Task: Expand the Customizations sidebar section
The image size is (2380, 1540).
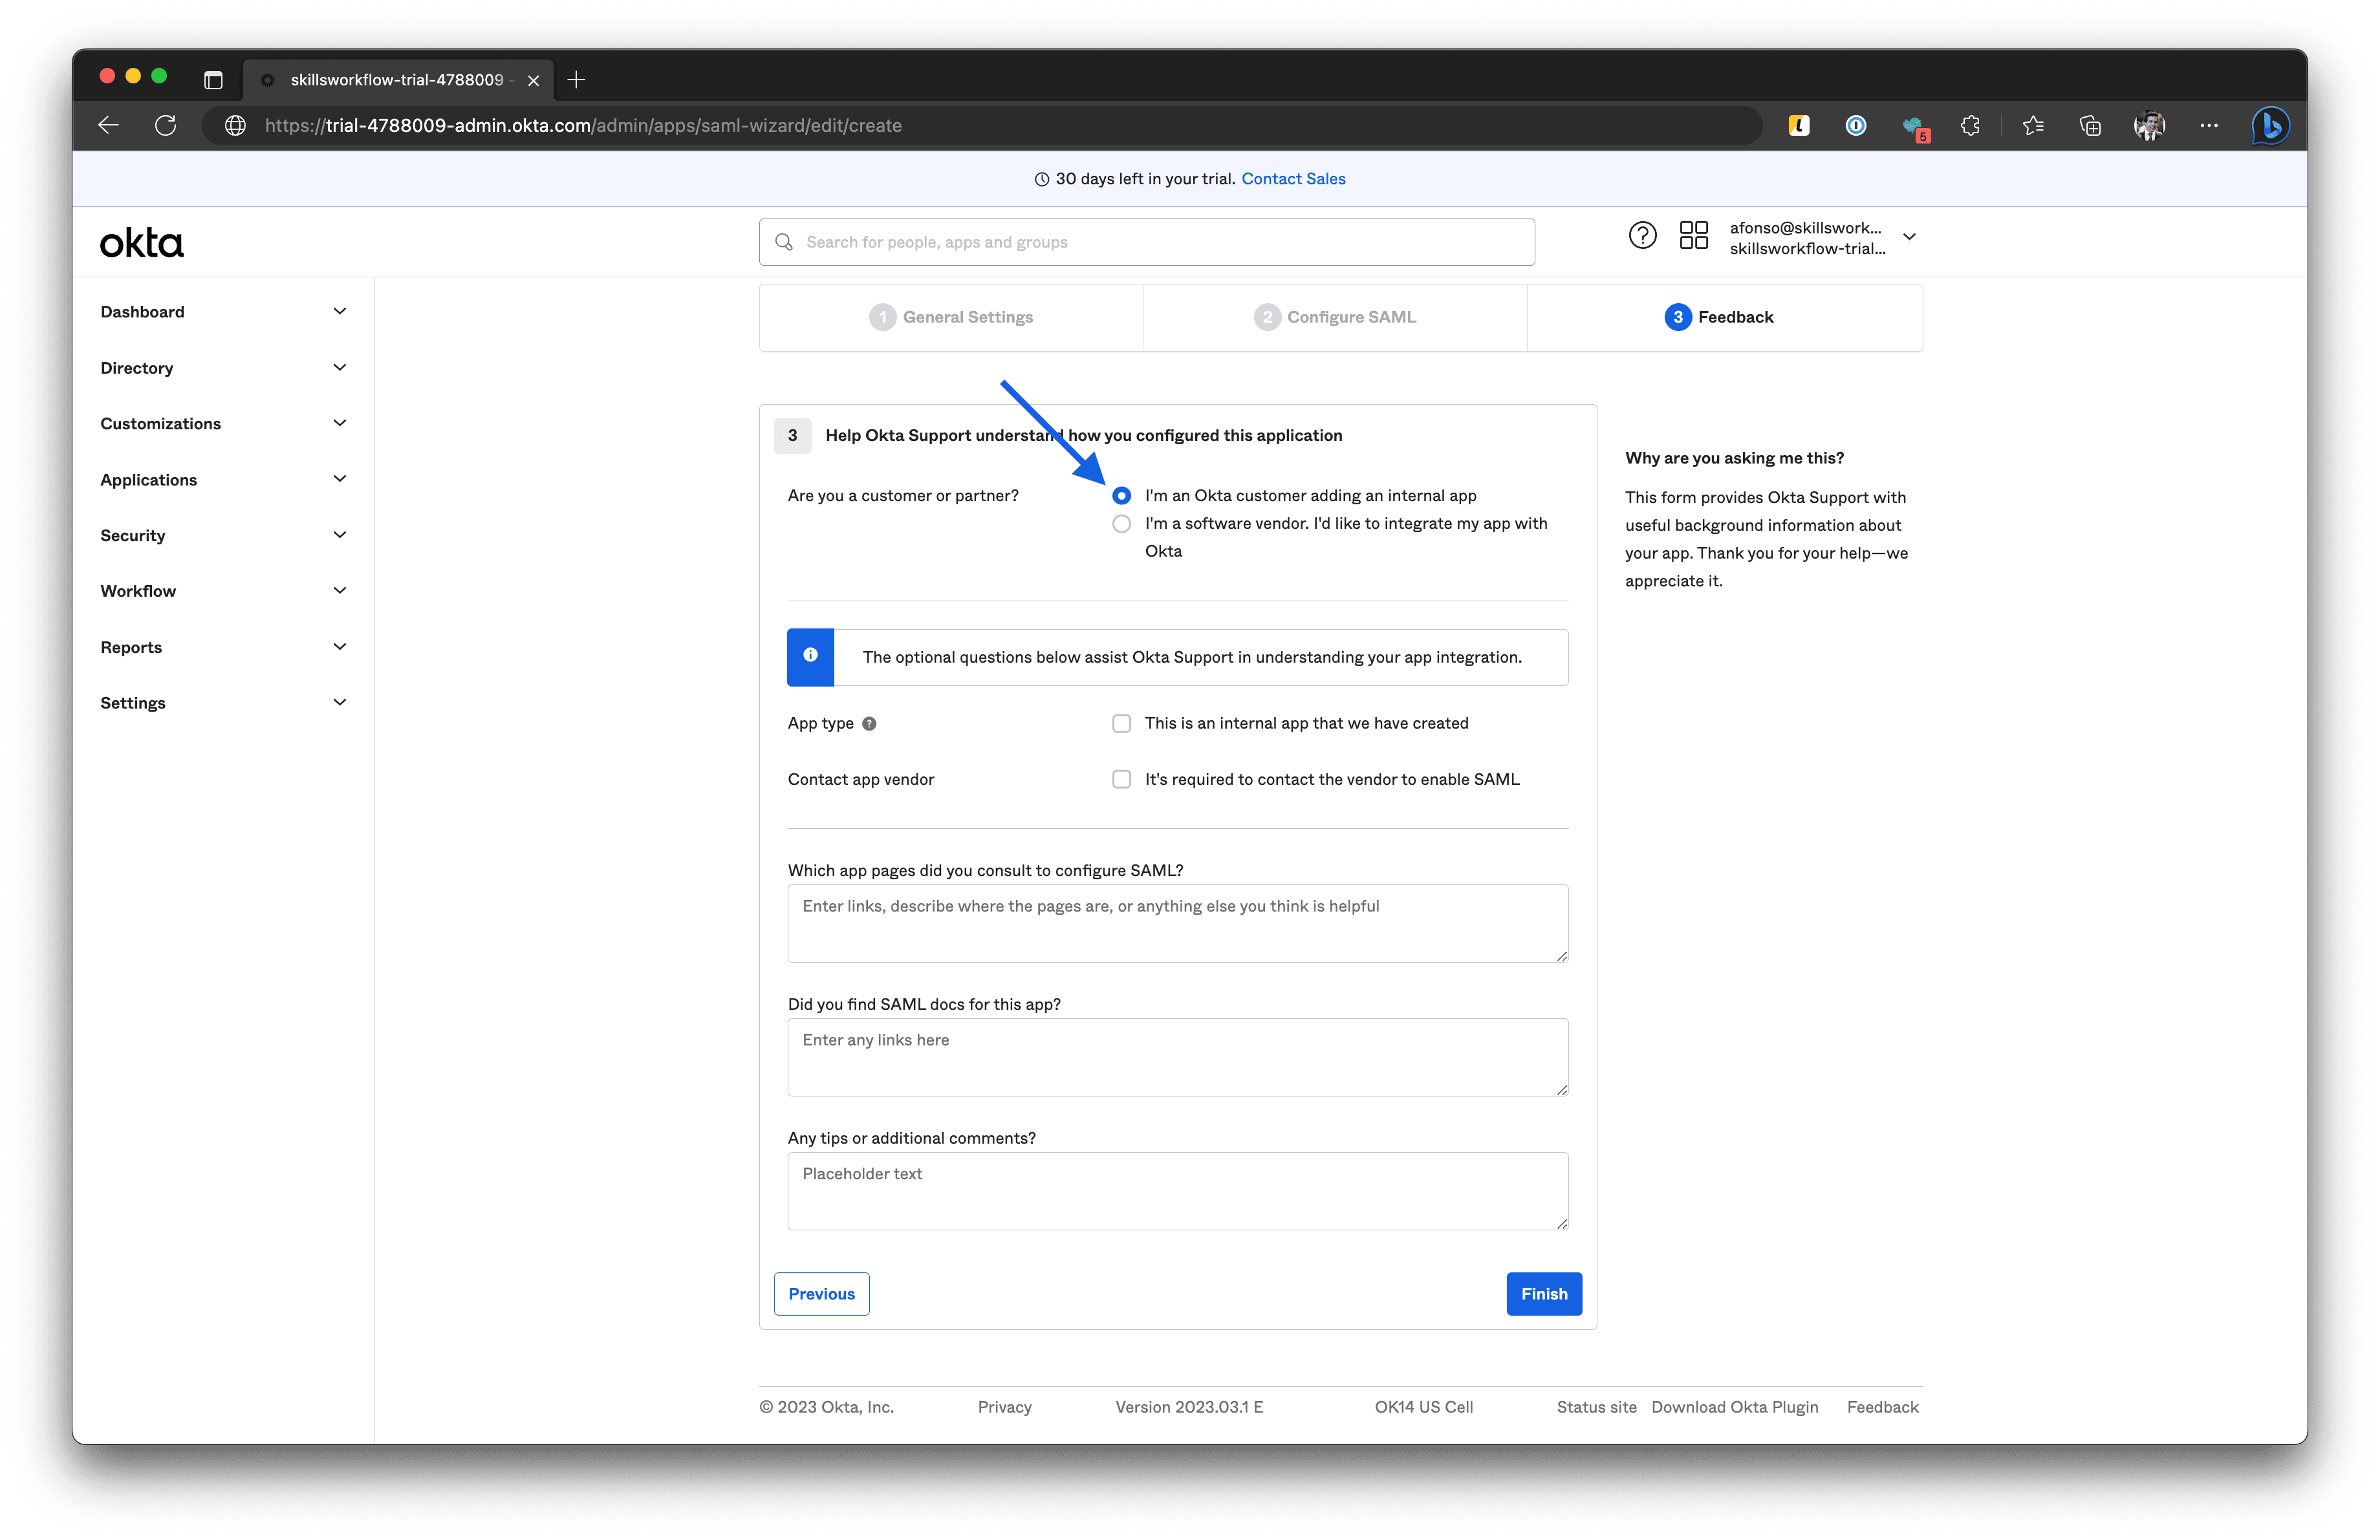Action: click(x=224, y=423)
